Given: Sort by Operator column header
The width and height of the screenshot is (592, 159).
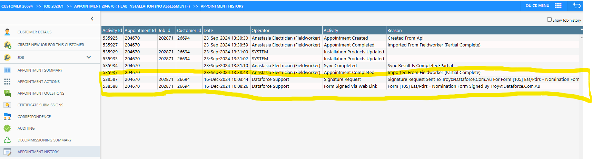Looking at the screenshot, I should [286, 30].
